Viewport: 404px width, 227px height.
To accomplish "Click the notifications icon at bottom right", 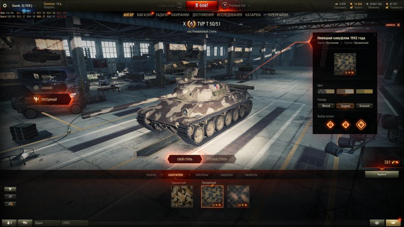I will point(393,223).
